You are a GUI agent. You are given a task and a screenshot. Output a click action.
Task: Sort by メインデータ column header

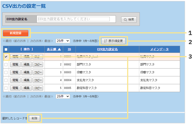(159, 49)
